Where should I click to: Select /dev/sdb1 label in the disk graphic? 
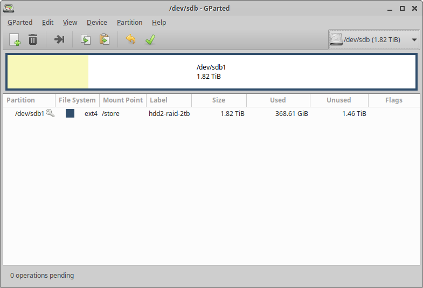211,67
